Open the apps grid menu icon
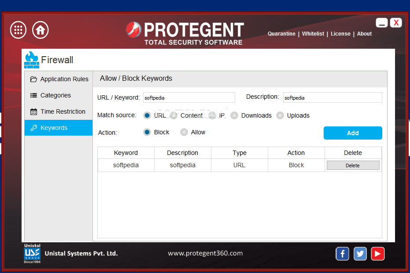 pos(18,30)
